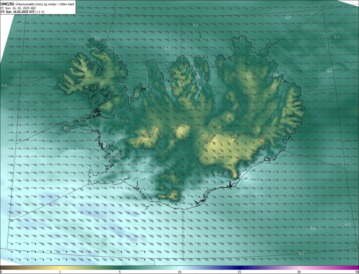Click the 5.7 value label on the map
Screen dimensions: 359x274
[195, 25]
